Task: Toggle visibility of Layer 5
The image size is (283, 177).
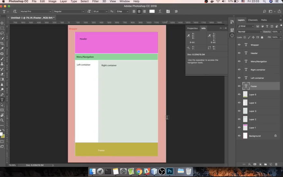Action: pyautogui.click(x=239, y=95)
